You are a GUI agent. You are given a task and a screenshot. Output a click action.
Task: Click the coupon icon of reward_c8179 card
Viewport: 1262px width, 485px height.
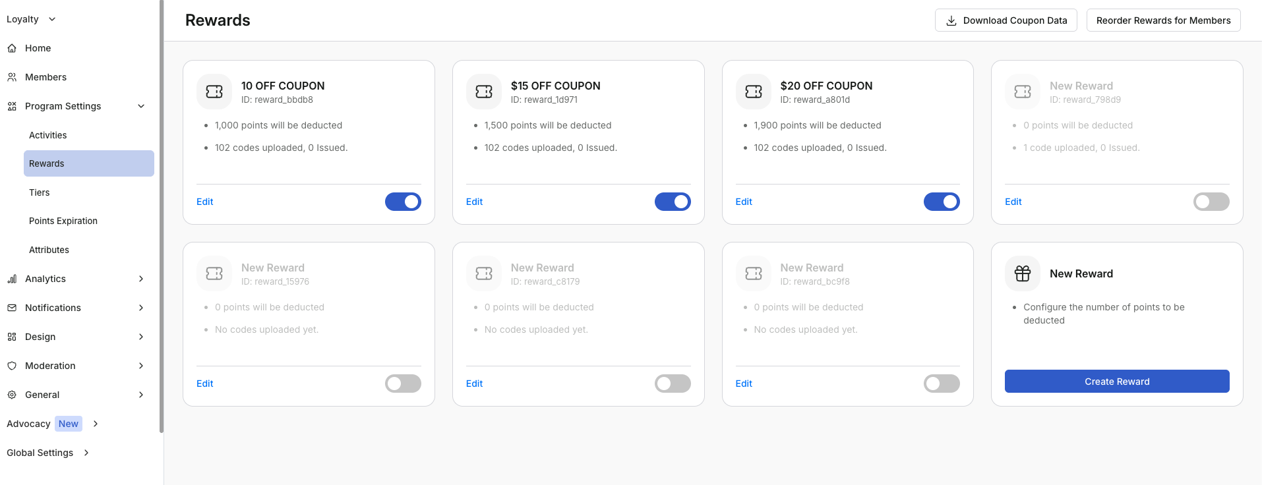484,273
